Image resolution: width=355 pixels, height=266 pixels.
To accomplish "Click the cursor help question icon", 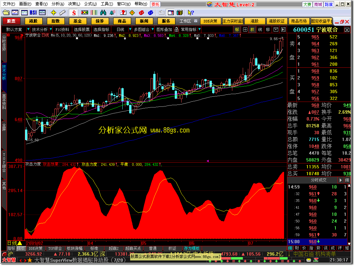I will point(191,12).
